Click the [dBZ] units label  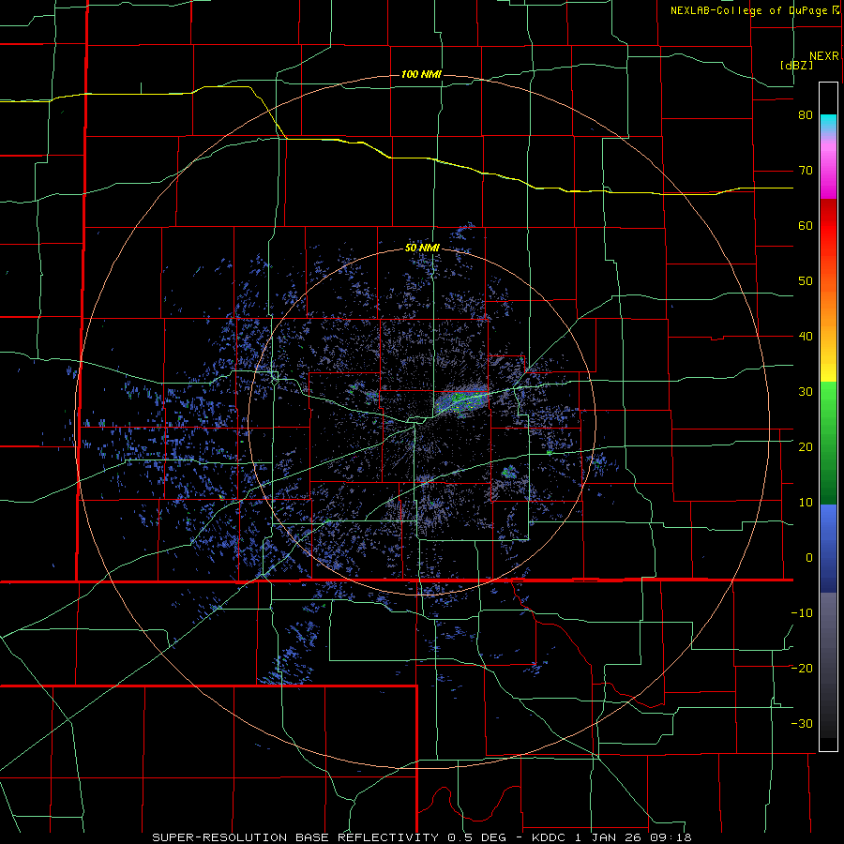[x=796, y=65]
